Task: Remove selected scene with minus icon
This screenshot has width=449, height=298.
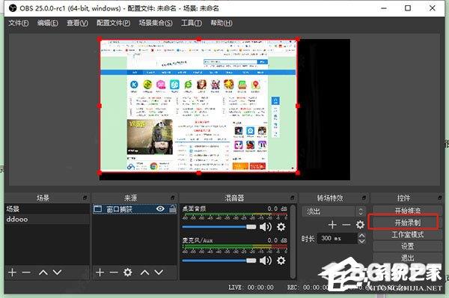Action: (26, 273)
